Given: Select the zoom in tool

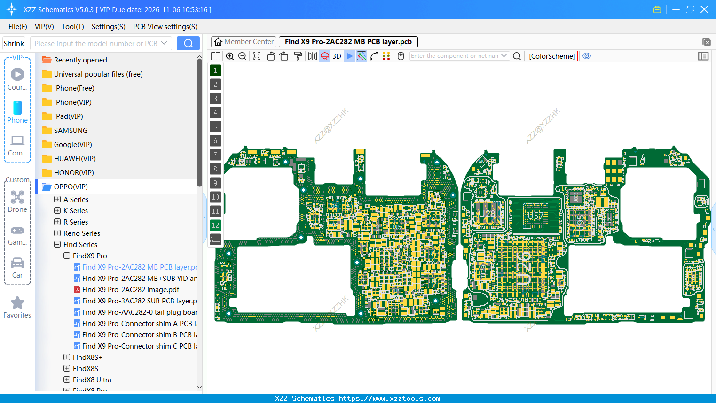Looking at the screenshot, I should click(x=230, y=56).
